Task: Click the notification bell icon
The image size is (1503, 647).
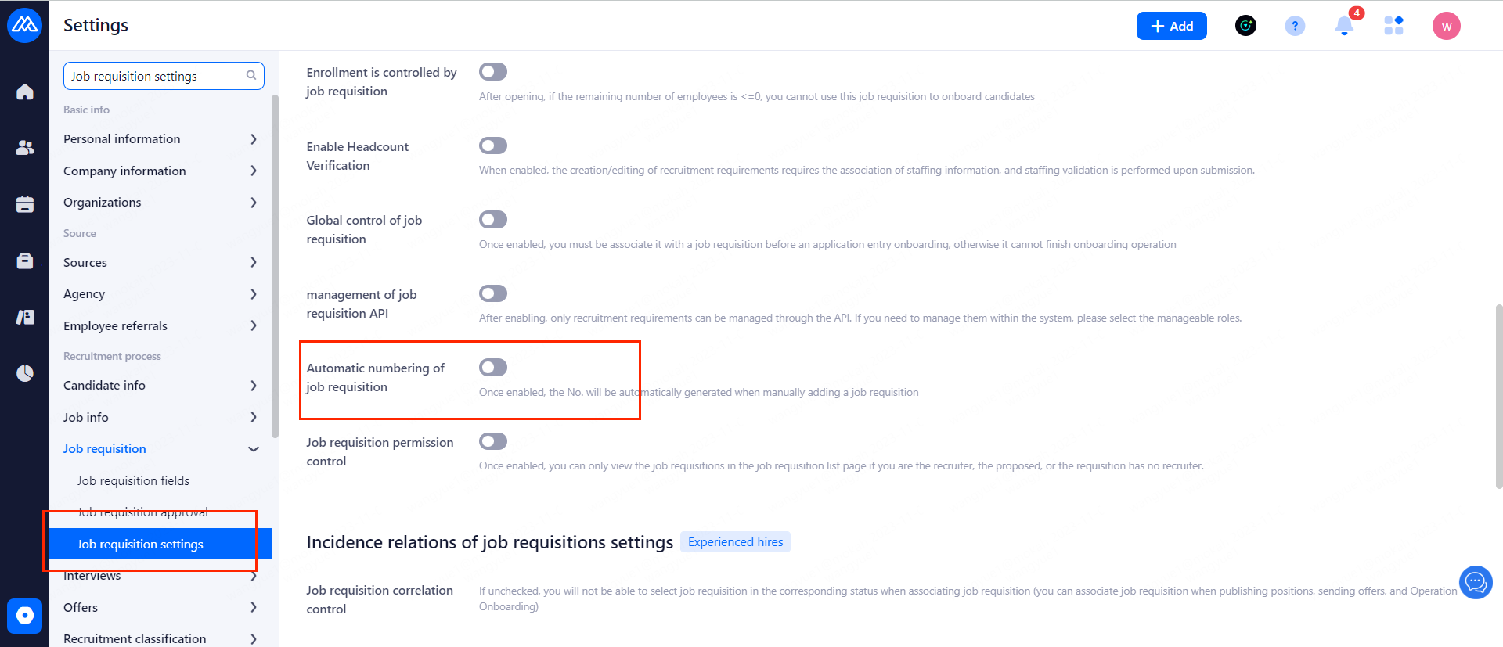Action: [1344, 26]
